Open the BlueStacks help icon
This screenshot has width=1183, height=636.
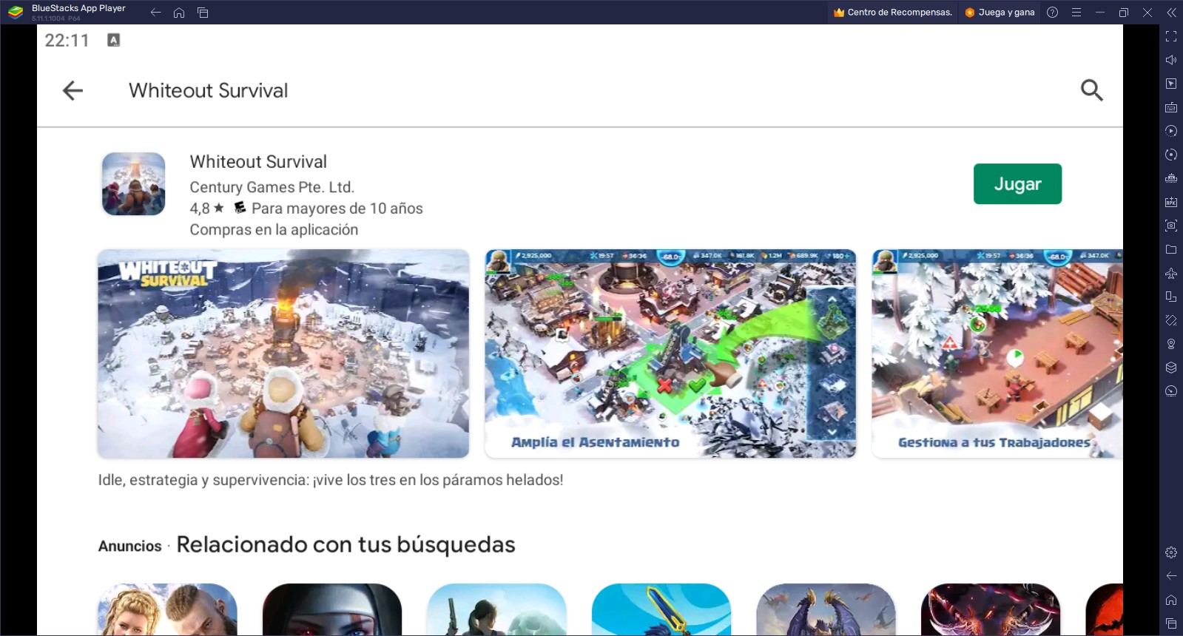point(1052,13)
